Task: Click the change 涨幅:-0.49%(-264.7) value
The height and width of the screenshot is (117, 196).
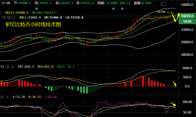Action: tap(114, 3)
